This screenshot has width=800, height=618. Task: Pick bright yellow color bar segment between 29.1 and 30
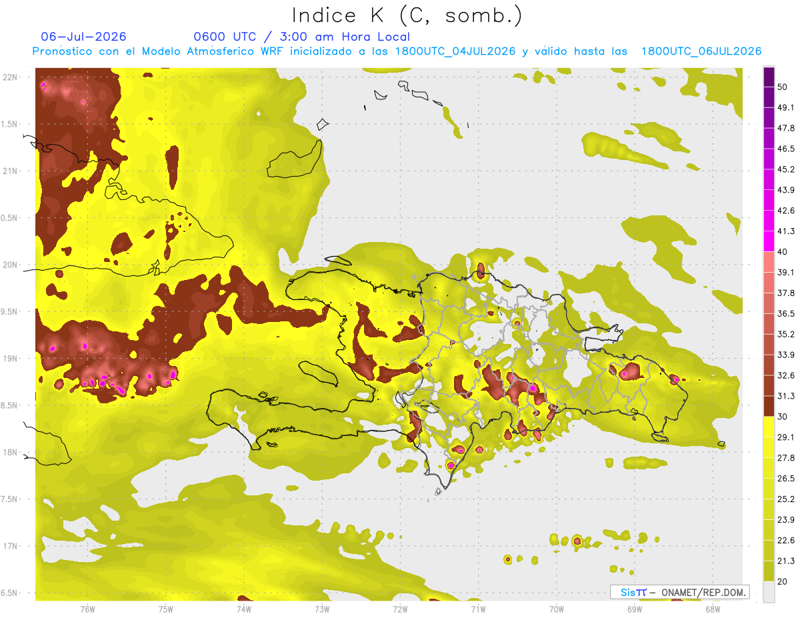click(769, 427)
